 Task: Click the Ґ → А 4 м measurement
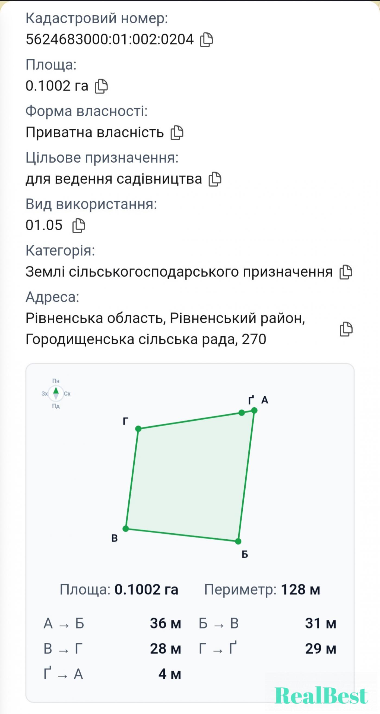click(x=112, y=674)
